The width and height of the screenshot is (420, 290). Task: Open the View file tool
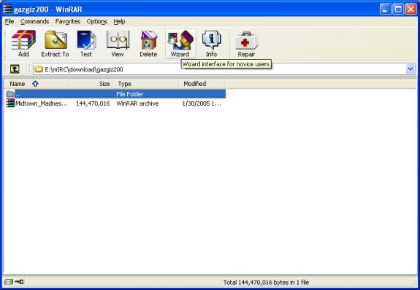point(118,44)
